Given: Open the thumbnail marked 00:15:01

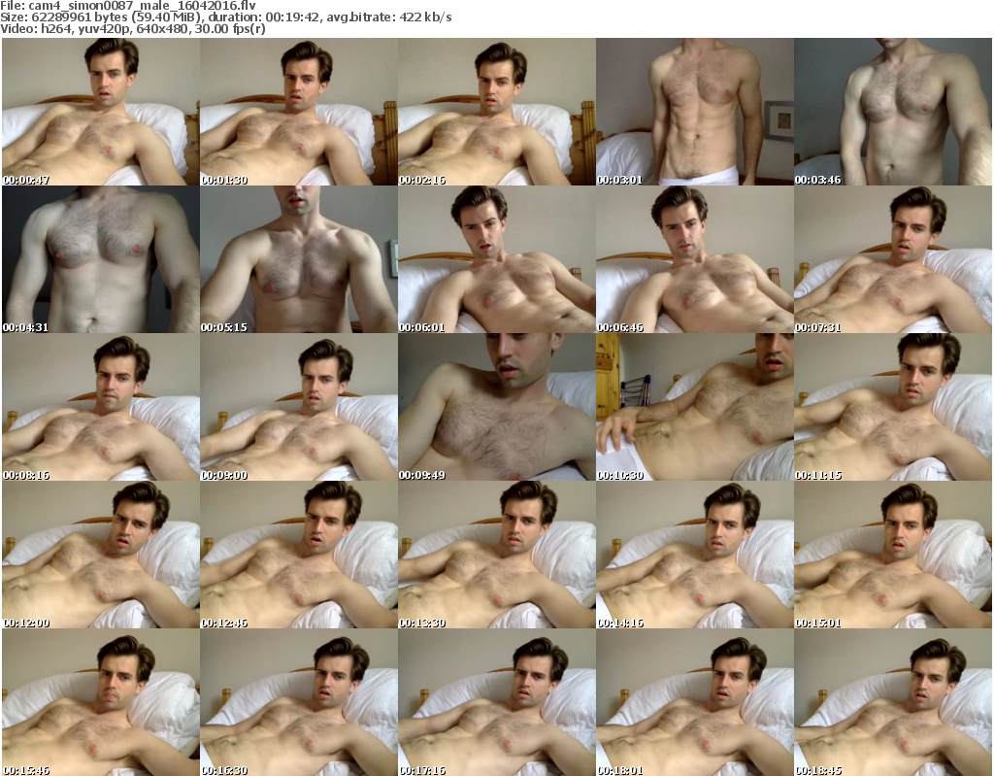Looking at the screenshot, I should [893, 556].
